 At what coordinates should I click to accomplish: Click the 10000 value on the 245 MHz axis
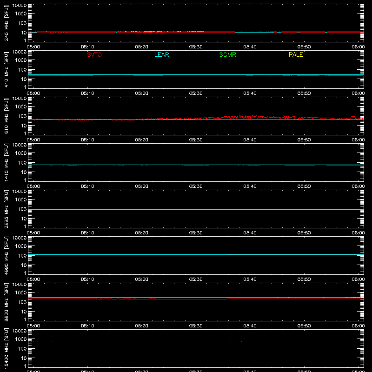coord(20,6)
